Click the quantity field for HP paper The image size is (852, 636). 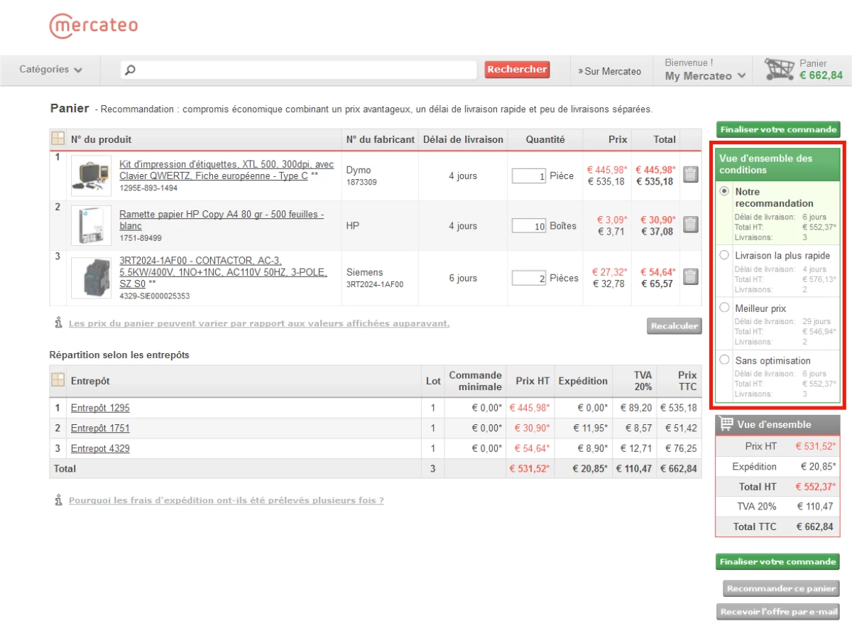pyautogui.click(x=529, y=226)
